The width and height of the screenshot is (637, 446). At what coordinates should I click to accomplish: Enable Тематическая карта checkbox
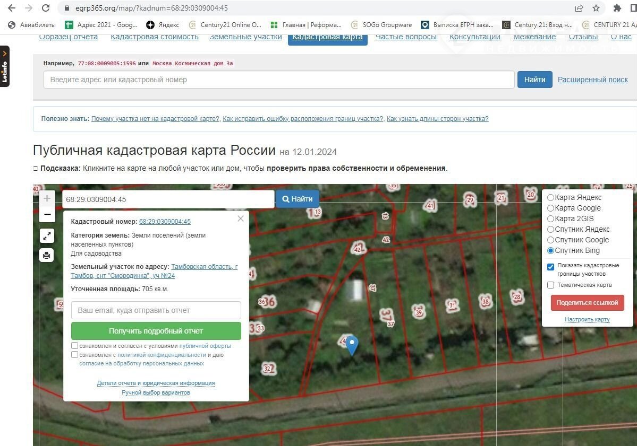coord(551,285)
